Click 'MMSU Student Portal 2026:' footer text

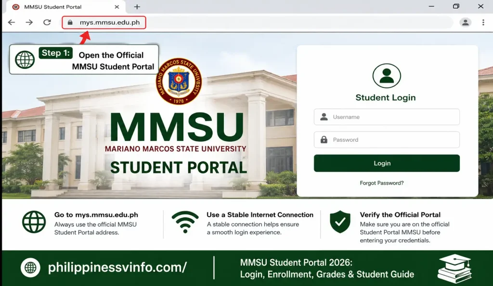click(296, 262)
